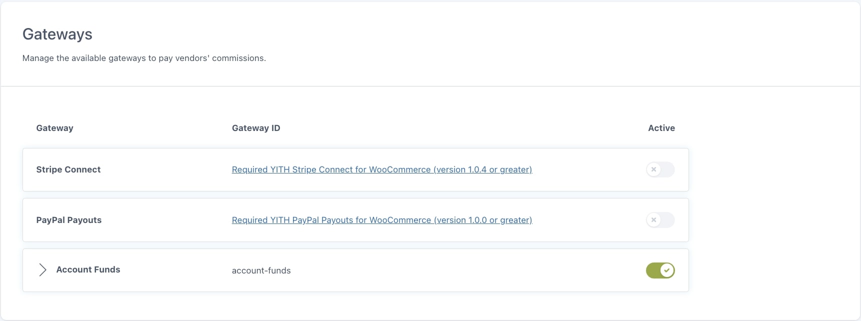Click the manage available gateways description text
This screenshot has width=861, height=321.
[144, 58]
